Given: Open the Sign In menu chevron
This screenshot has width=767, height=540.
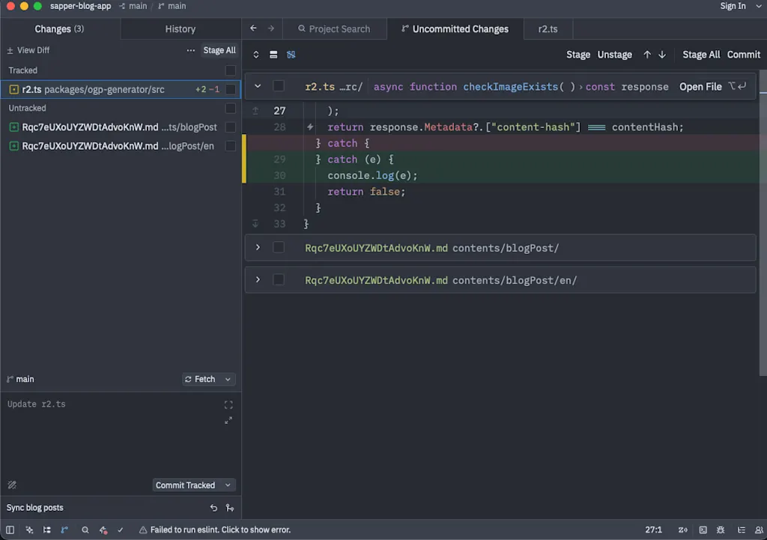Looking at the screenshot, I should [x=760, y=6].
